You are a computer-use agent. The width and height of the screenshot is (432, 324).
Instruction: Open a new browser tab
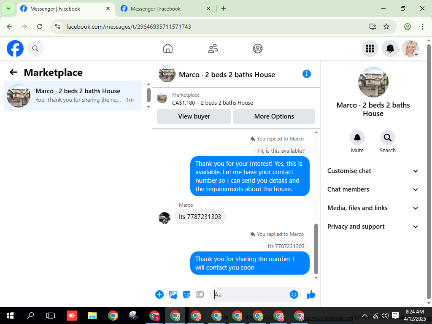(x=224, y=8)
